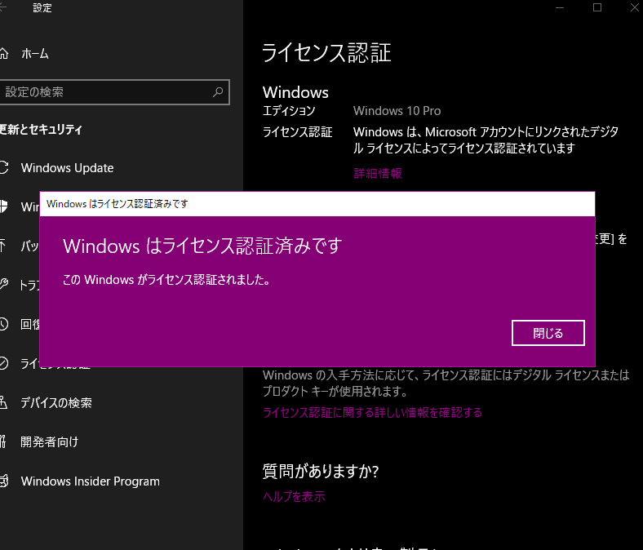Close the settings window with X
643x550 pixels.
point(635,7)
